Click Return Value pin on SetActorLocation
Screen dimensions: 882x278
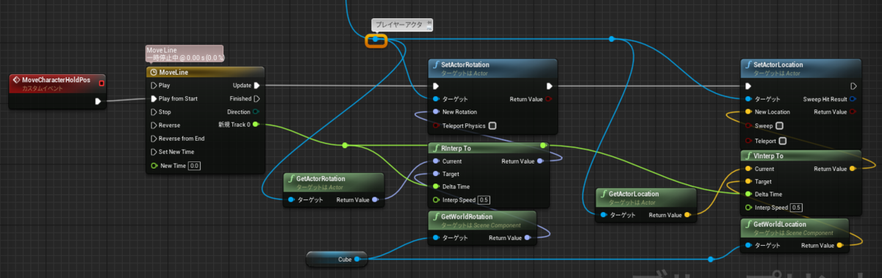[x=853, y=112]
